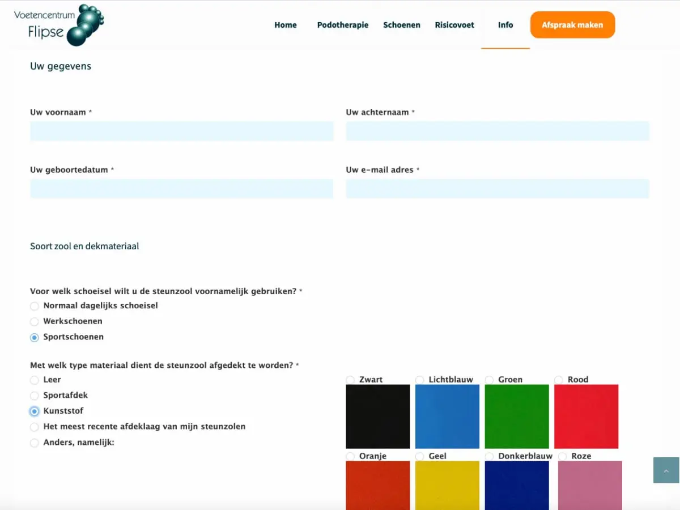This screenshot has height=510, width=680.
Task: Pick the Lichtblauw color swatch
Action: click(447, 416)
